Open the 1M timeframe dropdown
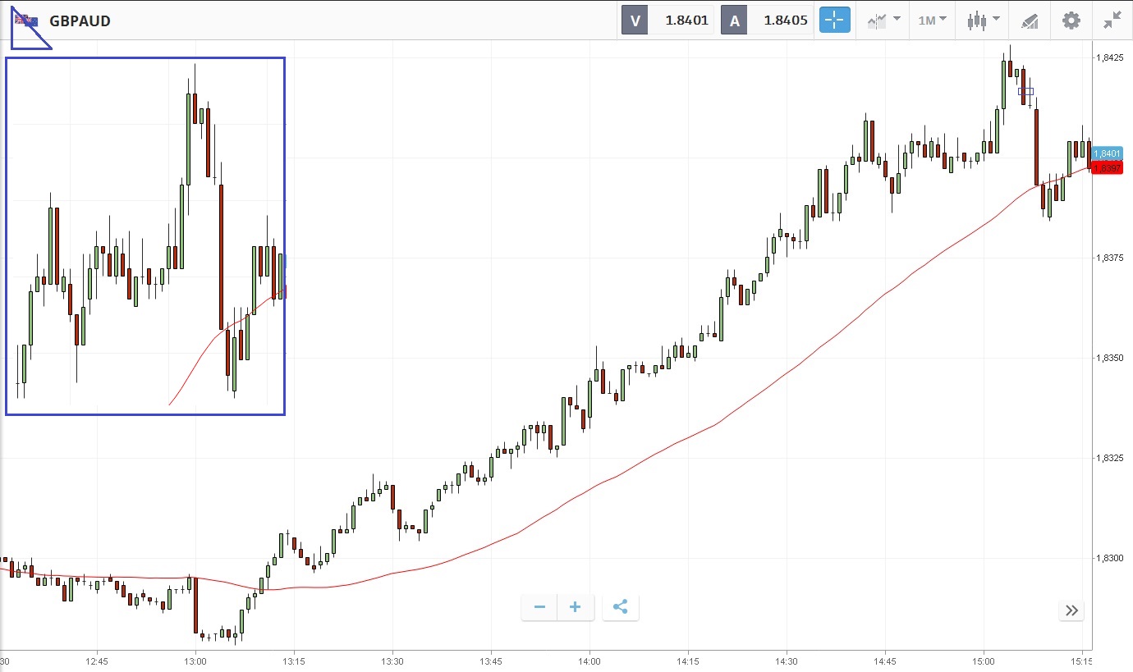 pyautogui.click(x=932, y=21)
